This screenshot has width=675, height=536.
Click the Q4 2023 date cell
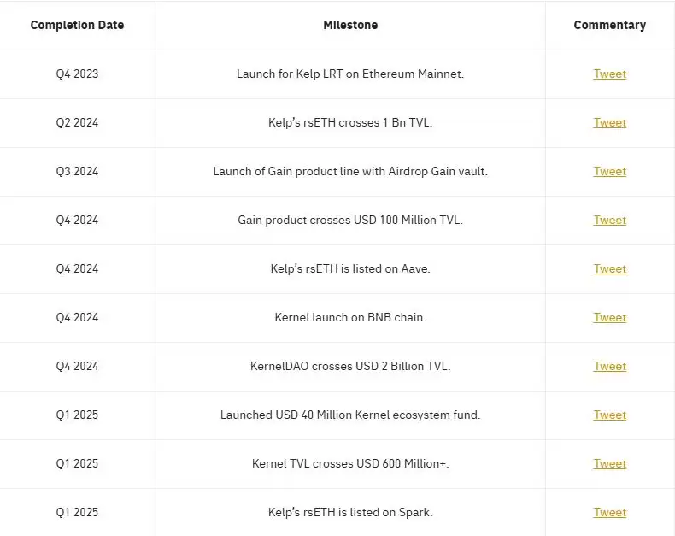77,74
